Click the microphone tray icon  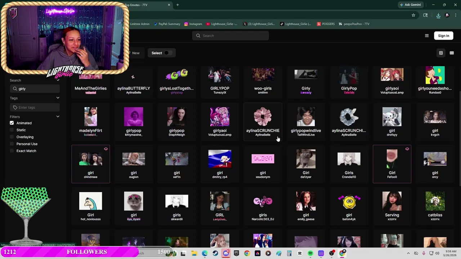424,253
